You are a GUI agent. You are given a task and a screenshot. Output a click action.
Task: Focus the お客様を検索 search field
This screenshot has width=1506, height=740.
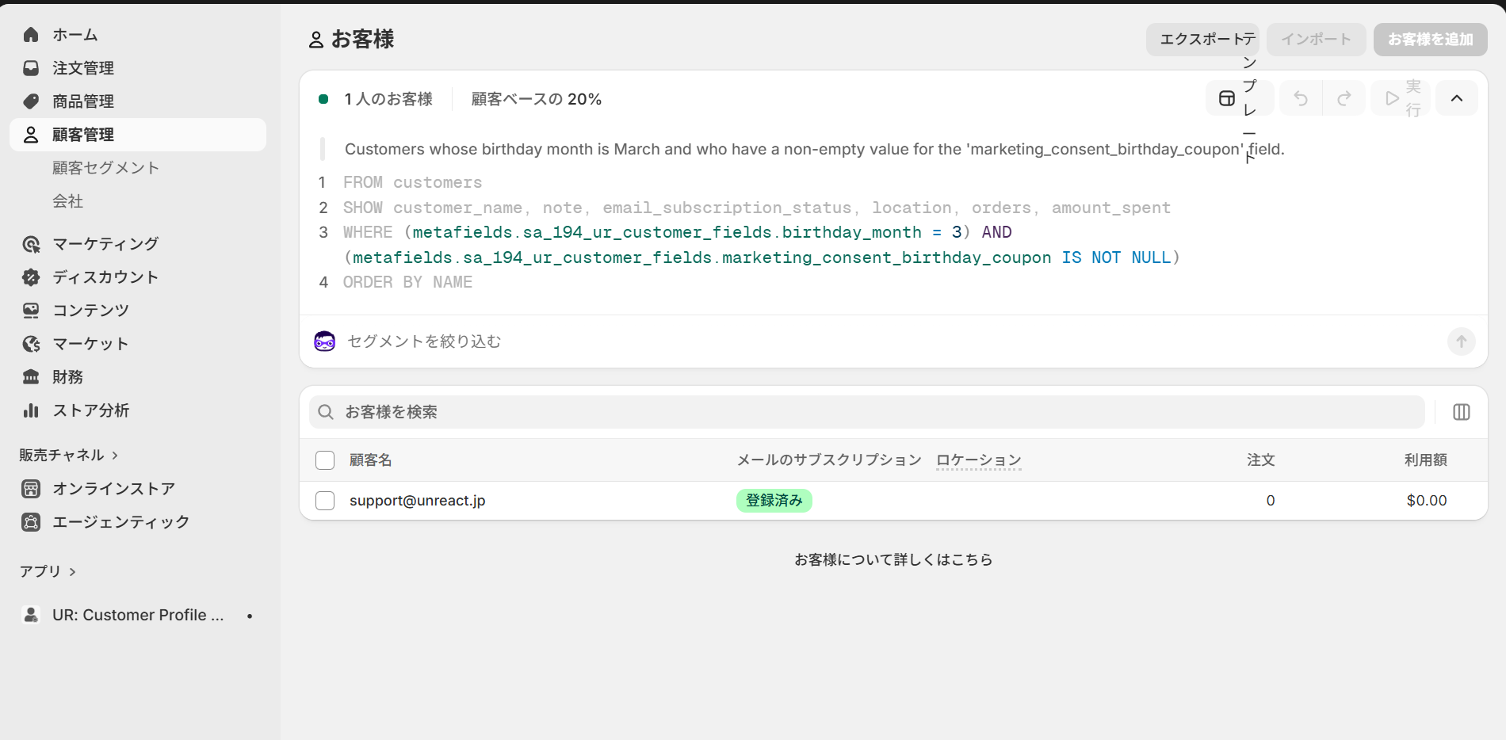click(867, 412)
